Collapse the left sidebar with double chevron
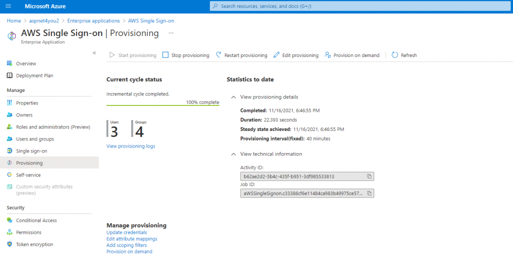Screen dimensions: 513x257 (x=94, y=53)
